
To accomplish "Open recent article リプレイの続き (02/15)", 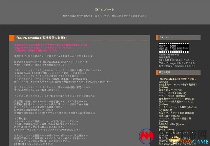I will [172, 96].
